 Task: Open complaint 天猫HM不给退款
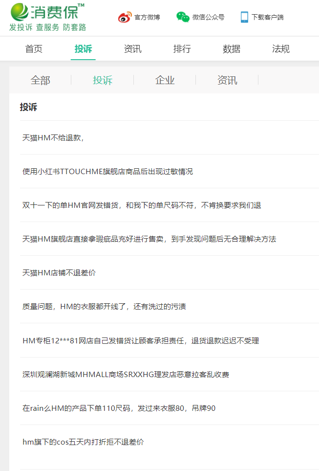53,137
